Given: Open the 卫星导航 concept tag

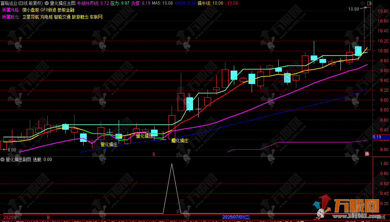Looking at the screenshot, I should click(x=30, y=17).
